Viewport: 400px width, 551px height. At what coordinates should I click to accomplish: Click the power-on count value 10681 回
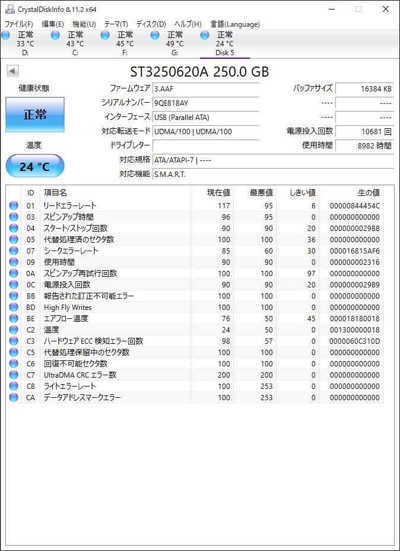[364, 131]
